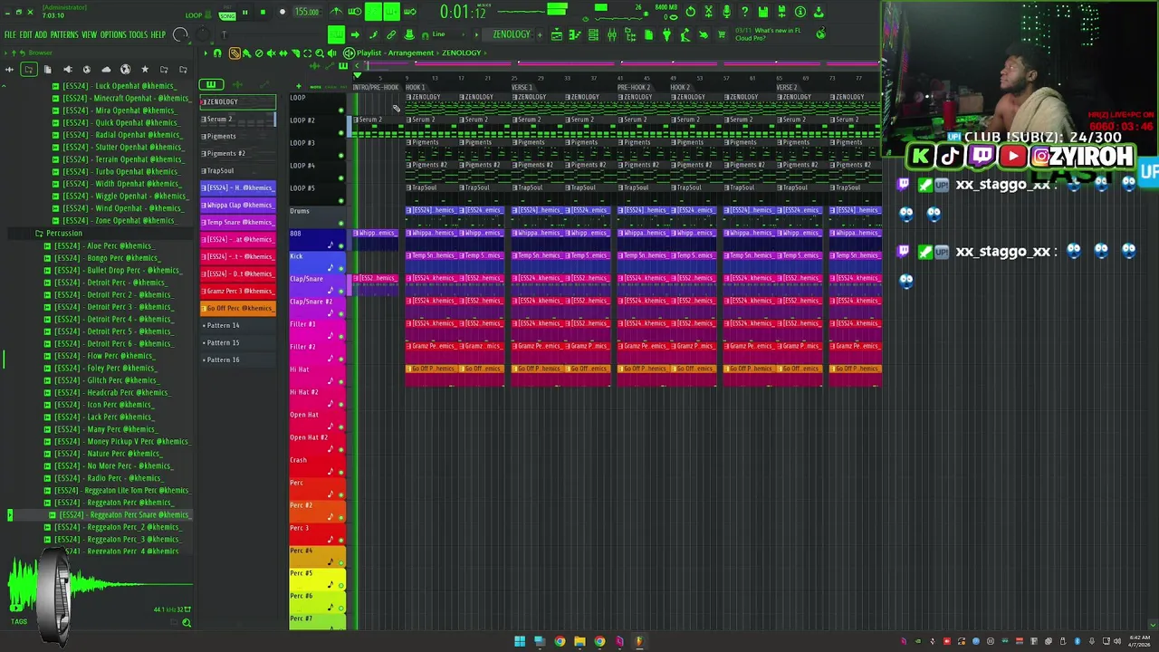The image size is (1159, 652).
Task: Open File Explorer in taskbar
Action: coord(579,642)
